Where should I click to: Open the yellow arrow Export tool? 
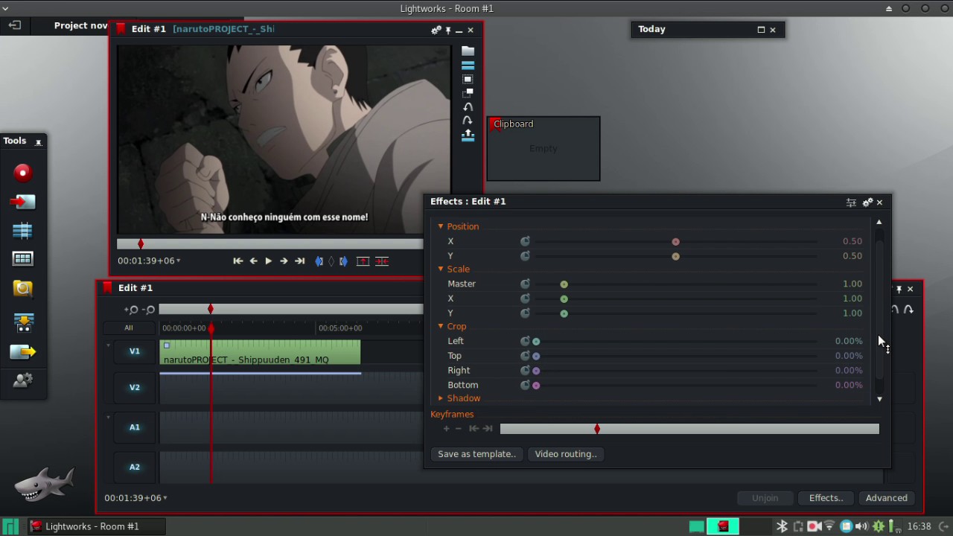pyautogui.click(x=22, y=351)
